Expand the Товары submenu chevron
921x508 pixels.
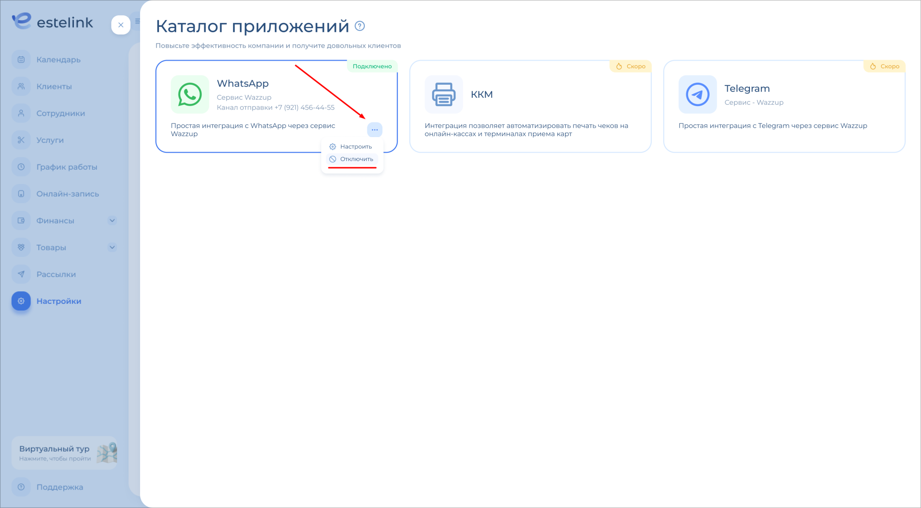pyautogui.click(x=112, y=247)
